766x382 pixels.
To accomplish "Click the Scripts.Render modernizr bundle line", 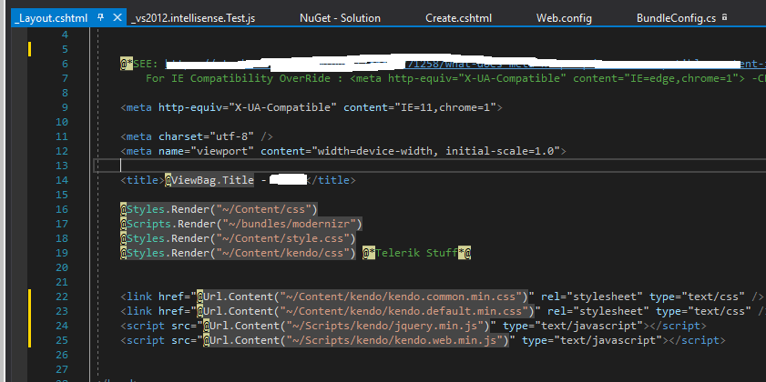I will 241,225.
